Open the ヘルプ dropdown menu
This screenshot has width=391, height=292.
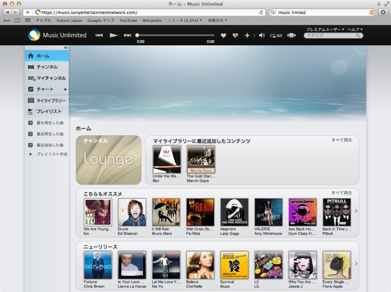pos(355,29)
